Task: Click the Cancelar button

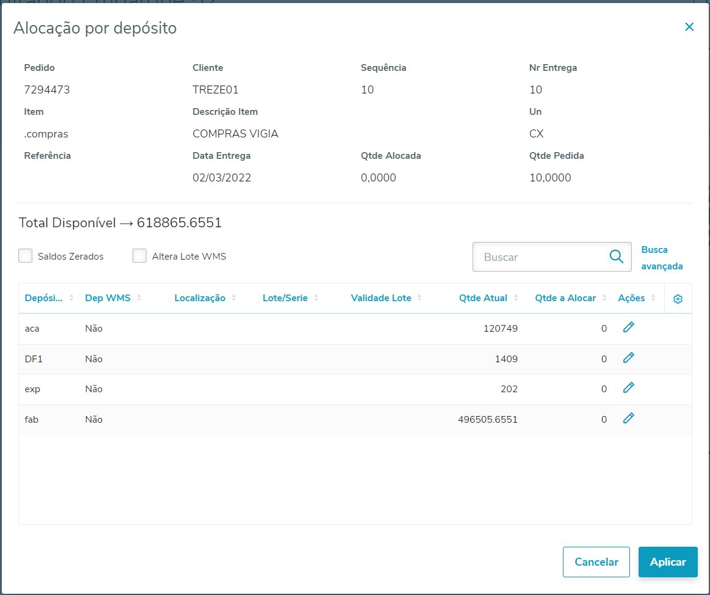Action: [596, 562]
